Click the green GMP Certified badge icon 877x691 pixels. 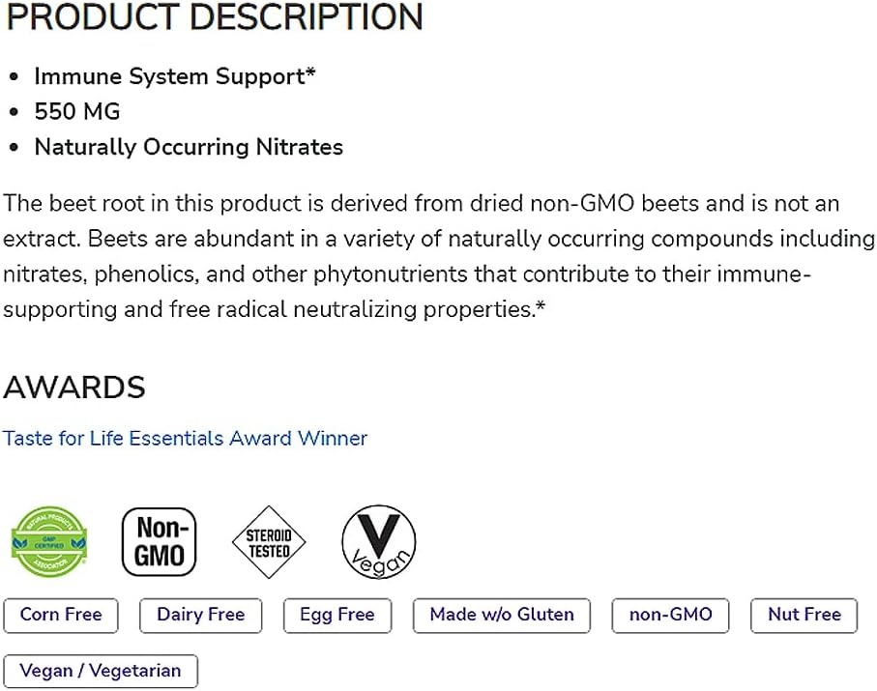coord(49,542)
